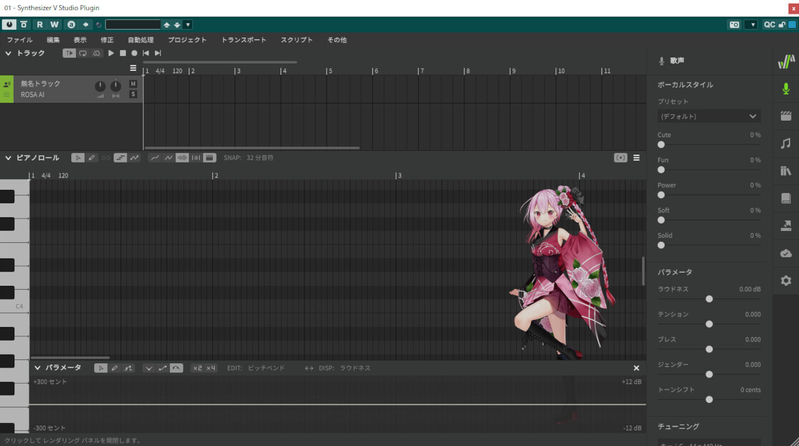
Task: Toggle phoneme display in piano roll toolbar
Action: pos(196,158)
